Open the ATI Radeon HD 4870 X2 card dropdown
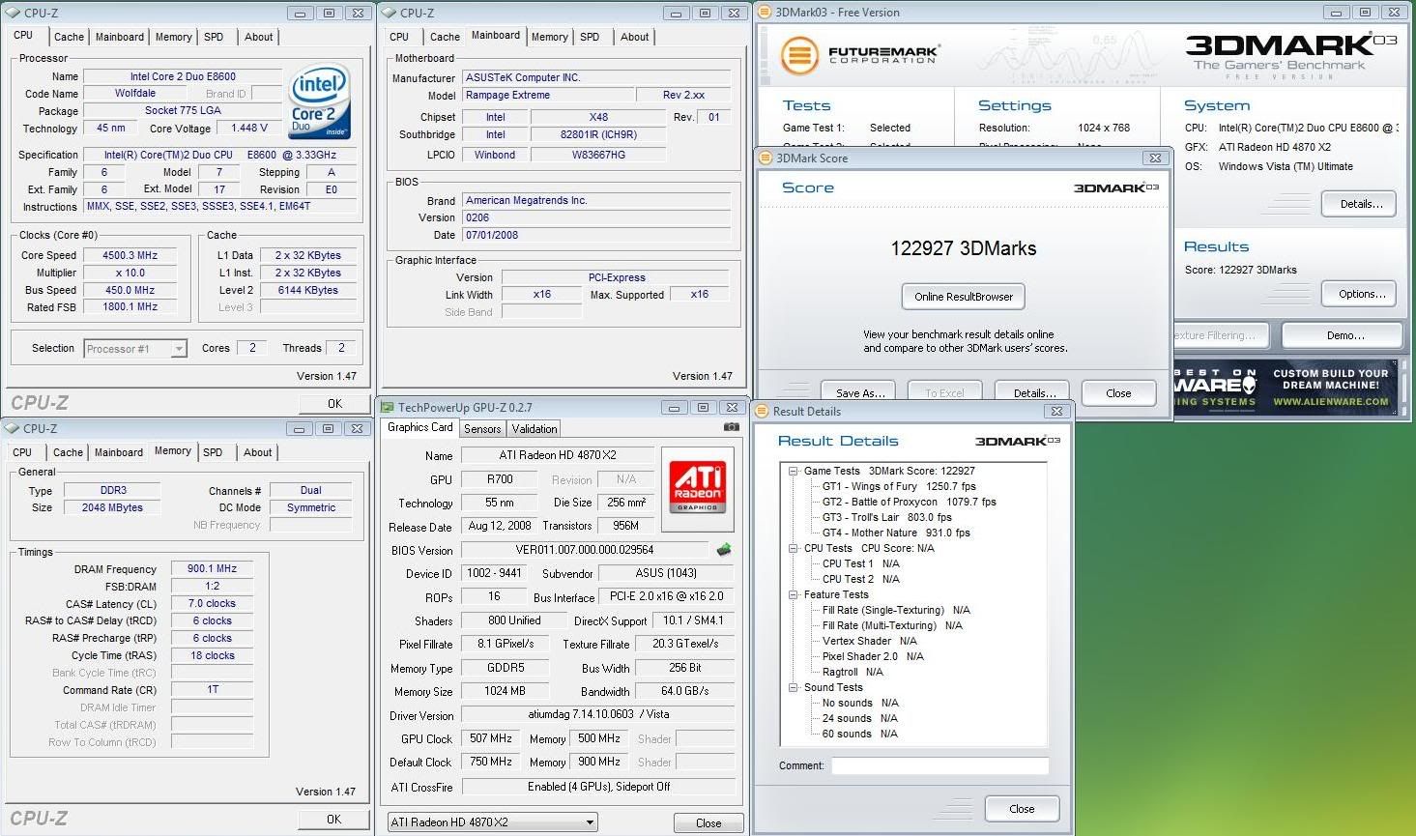 [492, 822]
